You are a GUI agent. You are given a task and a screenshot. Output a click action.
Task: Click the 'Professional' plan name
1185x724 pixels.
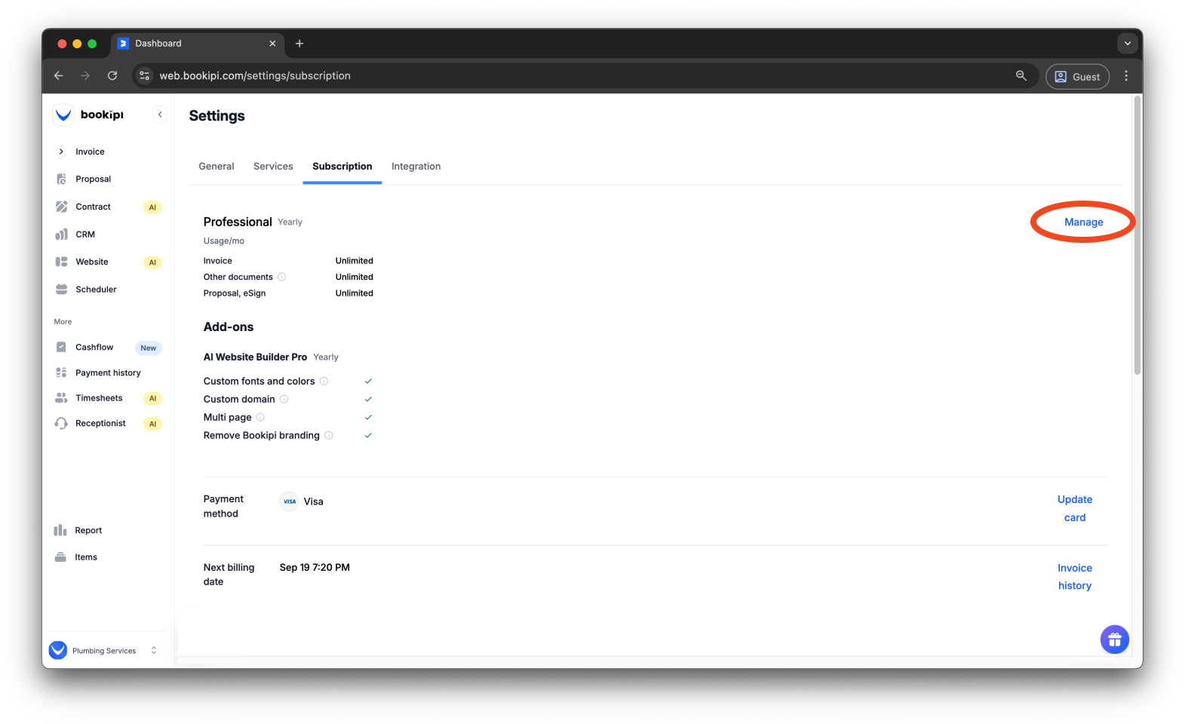pos(238,222)
